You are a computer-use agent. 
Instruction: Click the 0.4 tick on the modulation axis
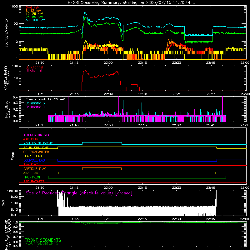[x=15, y=97]
